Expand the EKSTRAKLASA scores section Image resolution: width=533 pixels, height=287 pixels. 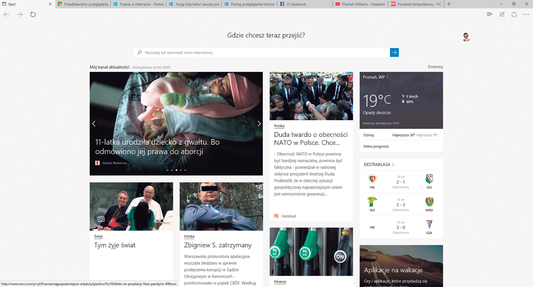coord(379,165)
